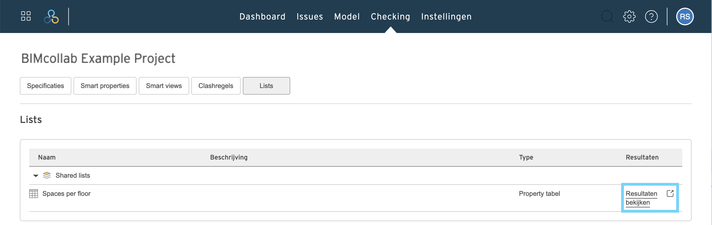Image resolution: width=712 pixels, height=225 pixels.
Task: Collapse the Shared lists group arrow
Action: point(36,175)
